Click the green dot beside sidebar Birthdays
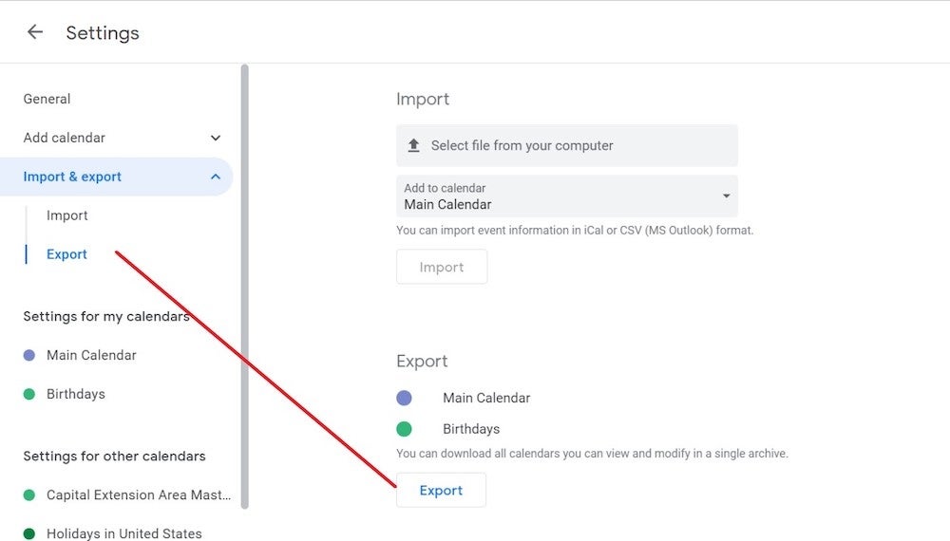 tap(29, 394)
